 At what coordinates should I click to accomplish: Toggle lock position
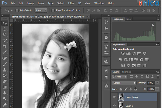(x=130, y=89)
